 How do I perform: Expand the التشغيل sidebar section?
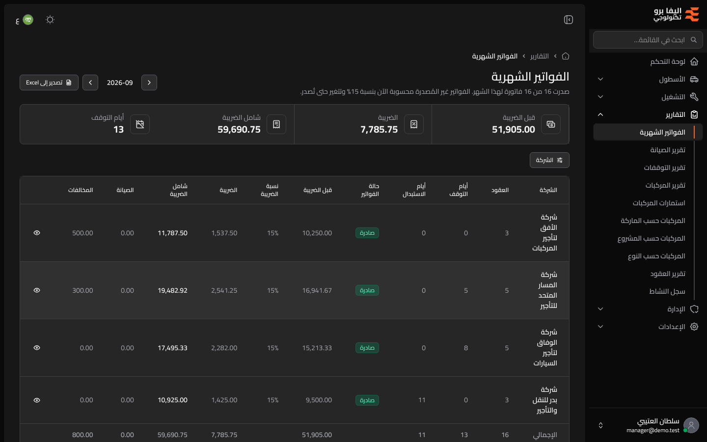(x=648, y=97)
